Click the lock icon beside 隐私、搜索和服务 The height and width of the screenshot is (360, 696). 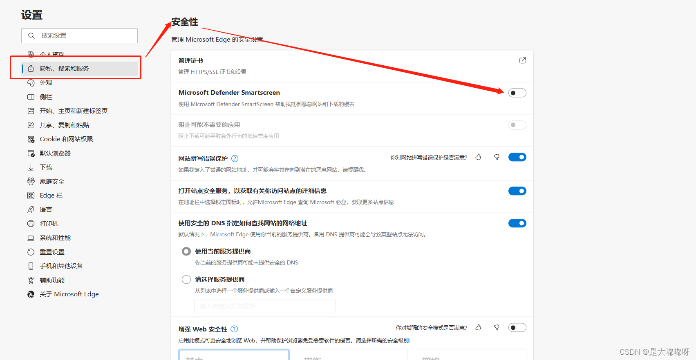point(31,69)
